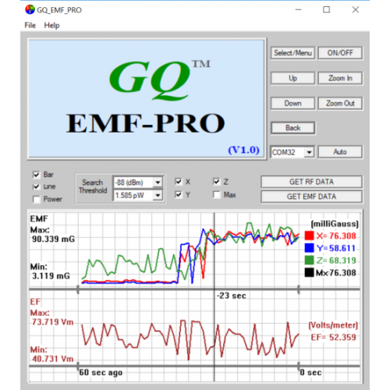Open the 1.585 pW threshold dropdown
Image resolution: width=390 pixels, height=390 pixels.
click(158, 195)
